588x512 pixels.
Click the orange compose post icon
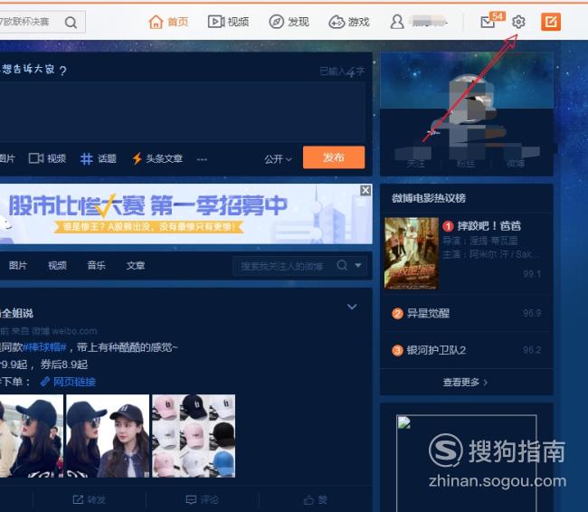[551, 22]
